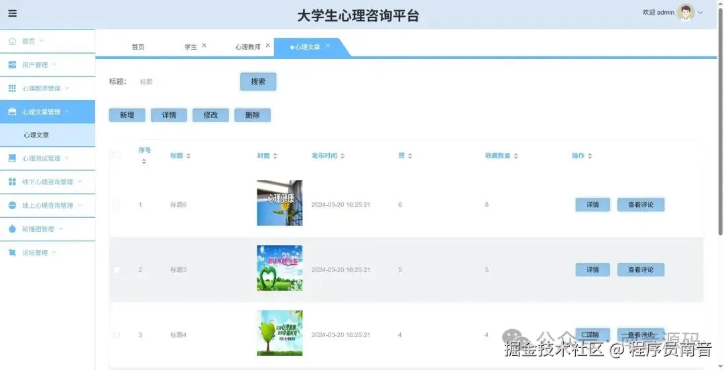
Task: Expand the 线下心理咨询管理 chevron
Action: click(80, 182)
